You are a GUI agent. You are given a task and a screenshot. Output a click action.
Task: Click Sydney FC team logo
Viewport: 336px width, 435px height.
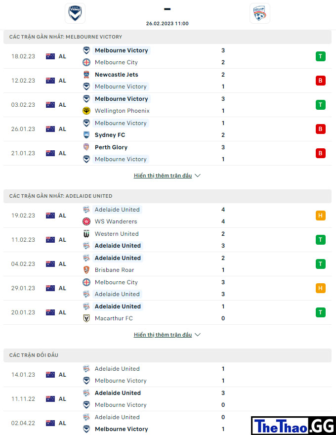pyautogui.click(x=86, y=135)
